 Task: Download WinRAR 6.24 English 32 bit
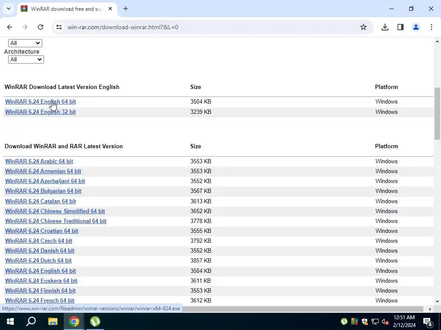[40, 112]
